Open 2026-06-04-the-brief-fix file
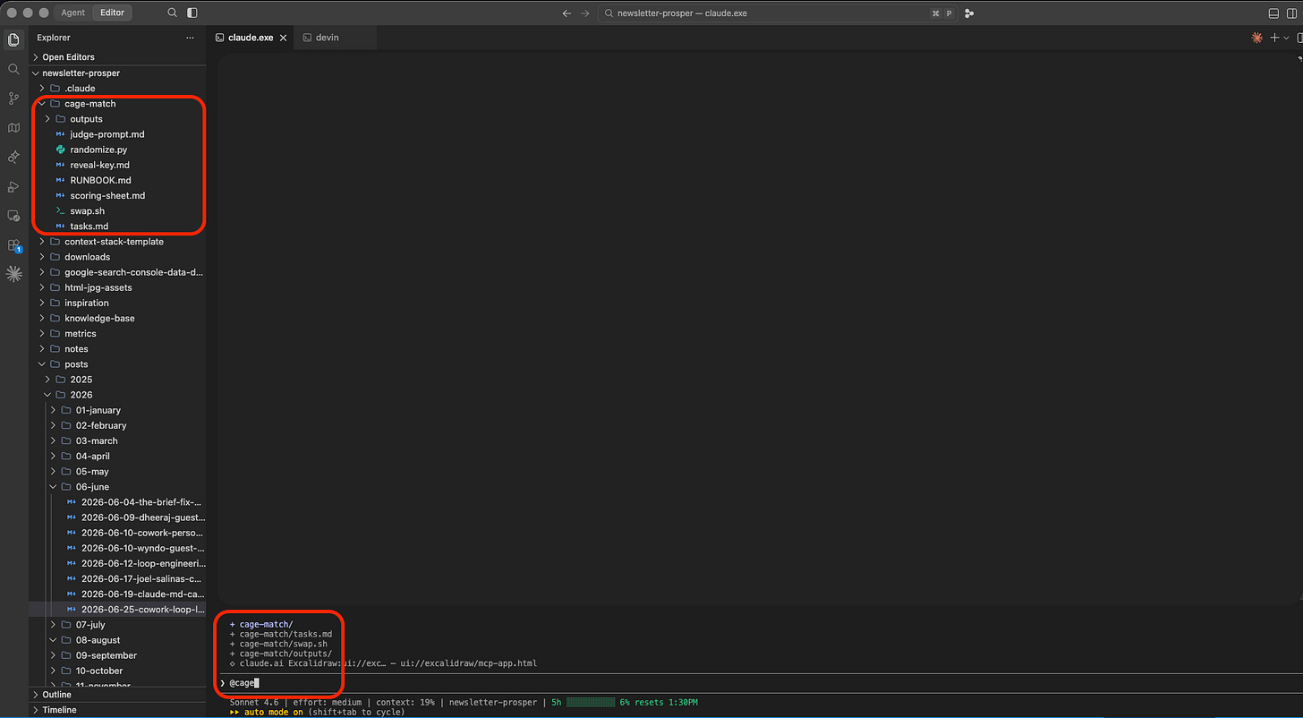Image resolution: width=1303 pixels, height=718 pixels. [117, 501]
